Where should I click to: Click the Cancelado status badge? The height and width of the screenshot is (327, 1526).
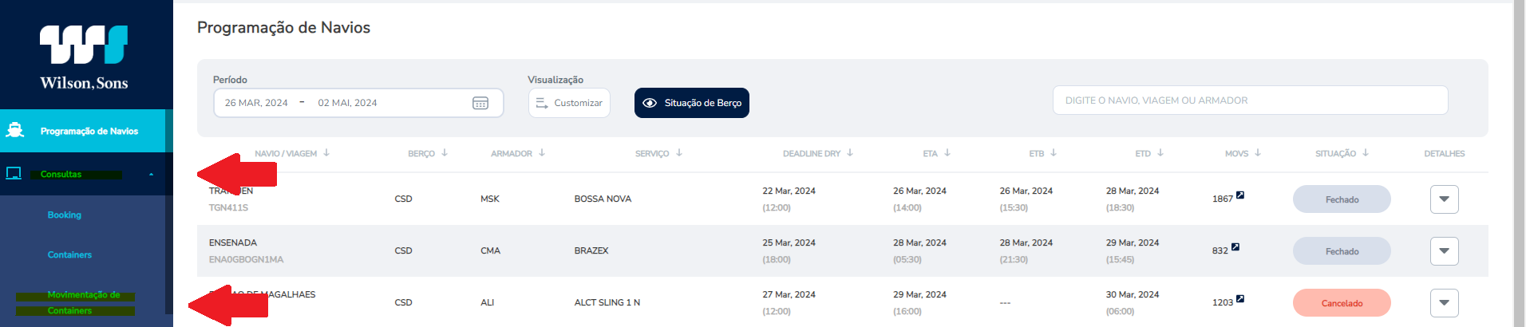click(x=1342, y=303)
